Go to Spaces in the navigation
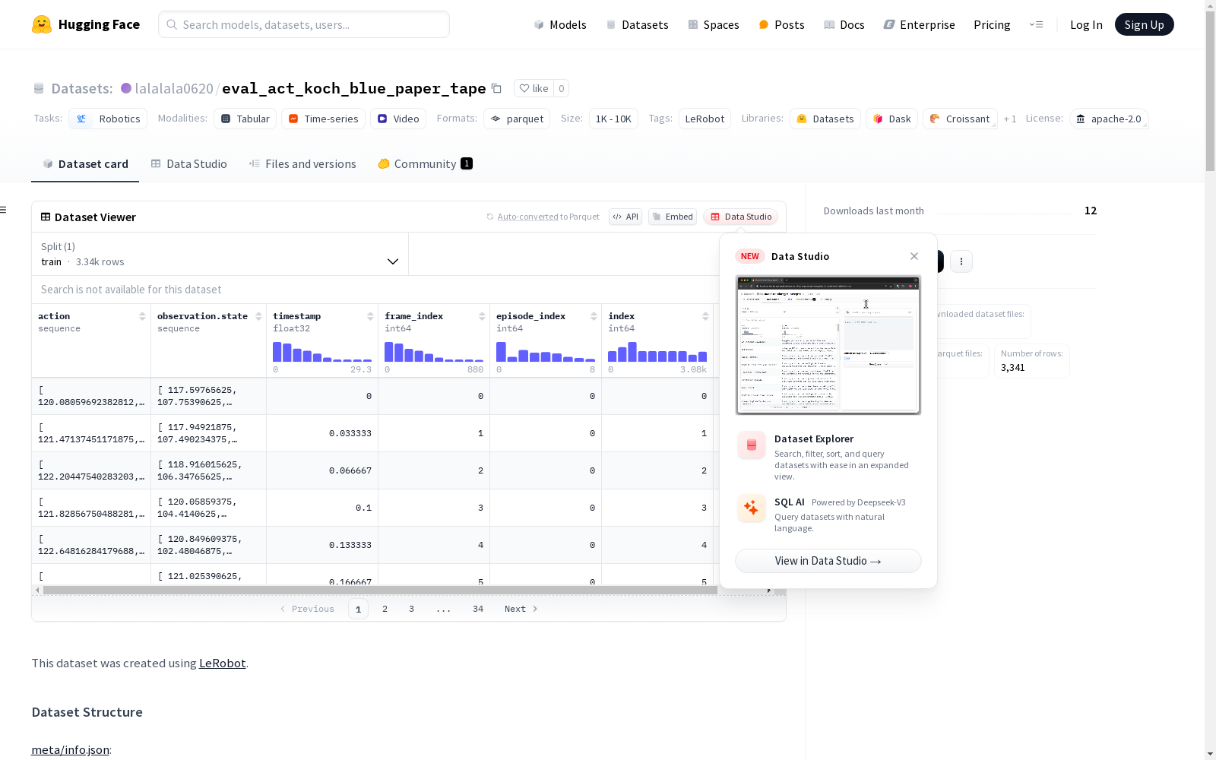1216x760 pixels. point(714,24)
